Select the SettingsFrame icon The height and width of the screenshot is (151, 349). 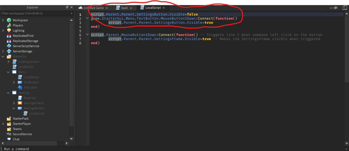[20, 103]
